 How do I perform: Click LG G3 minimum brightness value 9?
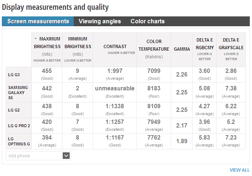point(77,71)
